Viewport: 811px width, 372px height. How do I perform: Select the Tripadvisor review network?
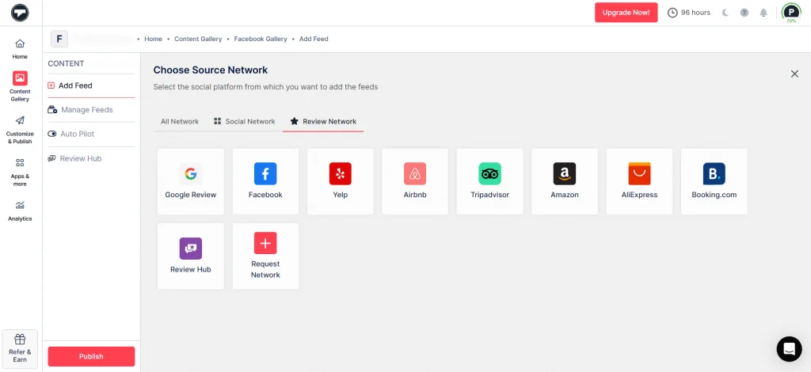click(489, 181)
